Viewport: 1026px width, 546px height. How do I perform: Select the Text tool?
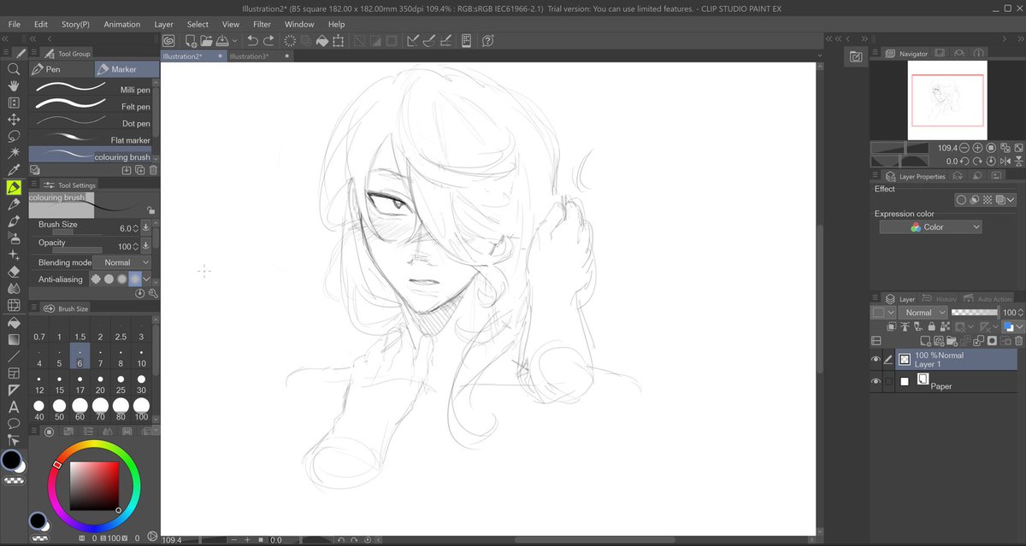click(x=13, y=407)
